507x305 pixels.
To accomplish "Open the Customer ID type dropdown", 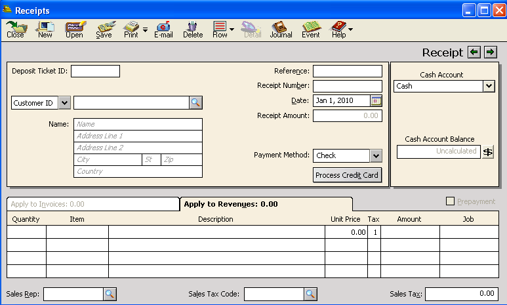I will 65,103.
